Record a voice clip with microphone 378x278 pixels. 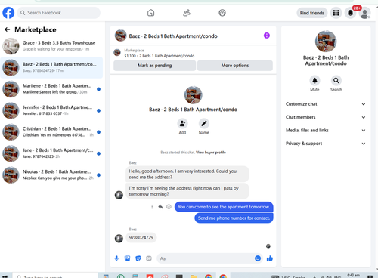pos(116,258)
